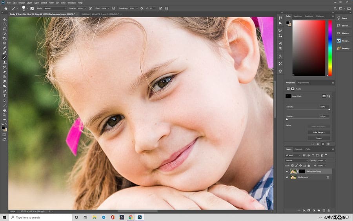Open the Paragraph panel icon

[280, 48]
